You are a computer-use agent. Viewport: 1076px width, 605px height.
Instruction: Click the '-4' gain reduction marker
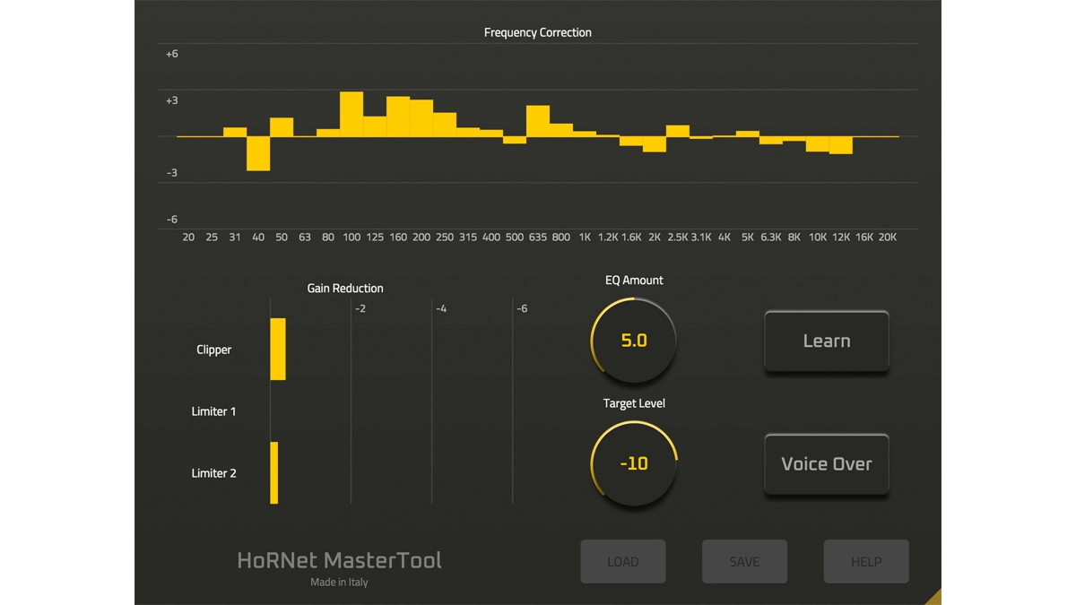pyautogui.click(x=441, y=308)
